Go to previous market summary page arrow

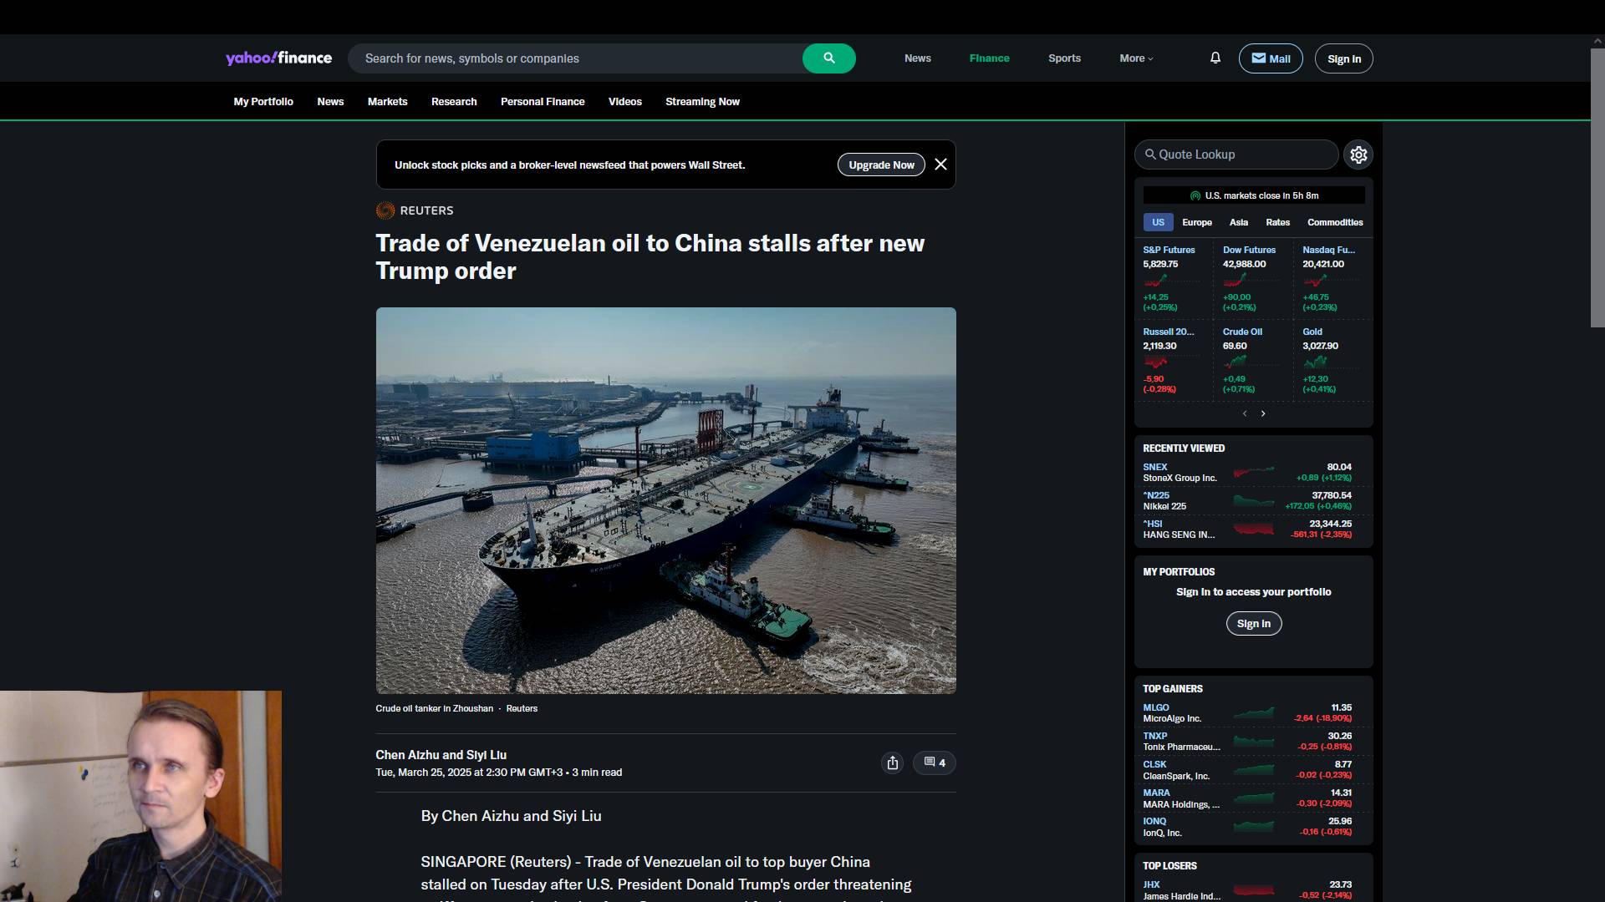(x=1245, y=413)
